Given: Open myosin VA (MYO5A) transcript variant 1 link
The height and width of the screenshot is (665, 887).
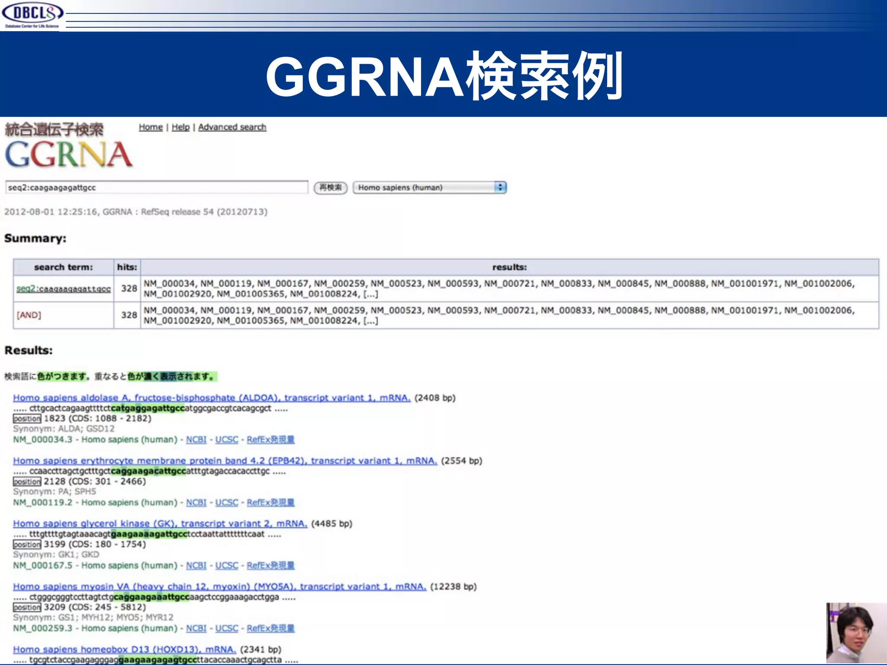Looking at the screenshot, I should click(220, 587).
